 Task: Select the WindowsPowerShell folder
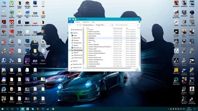pyautogui.click(x=94, y=64)
